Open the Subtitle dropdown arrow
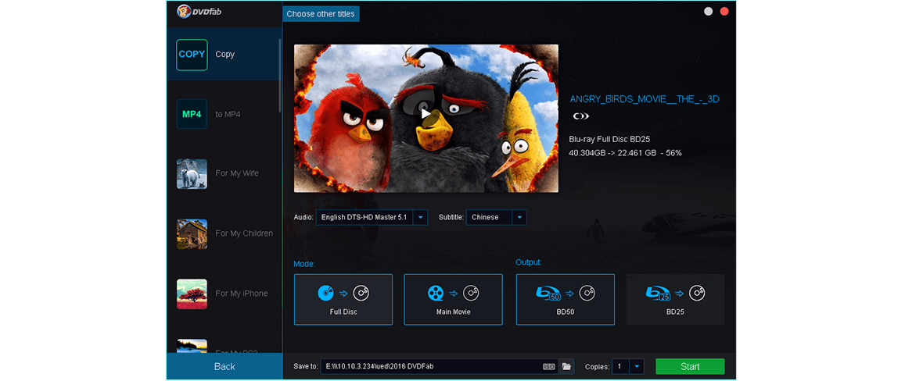 tap(519, 217)
